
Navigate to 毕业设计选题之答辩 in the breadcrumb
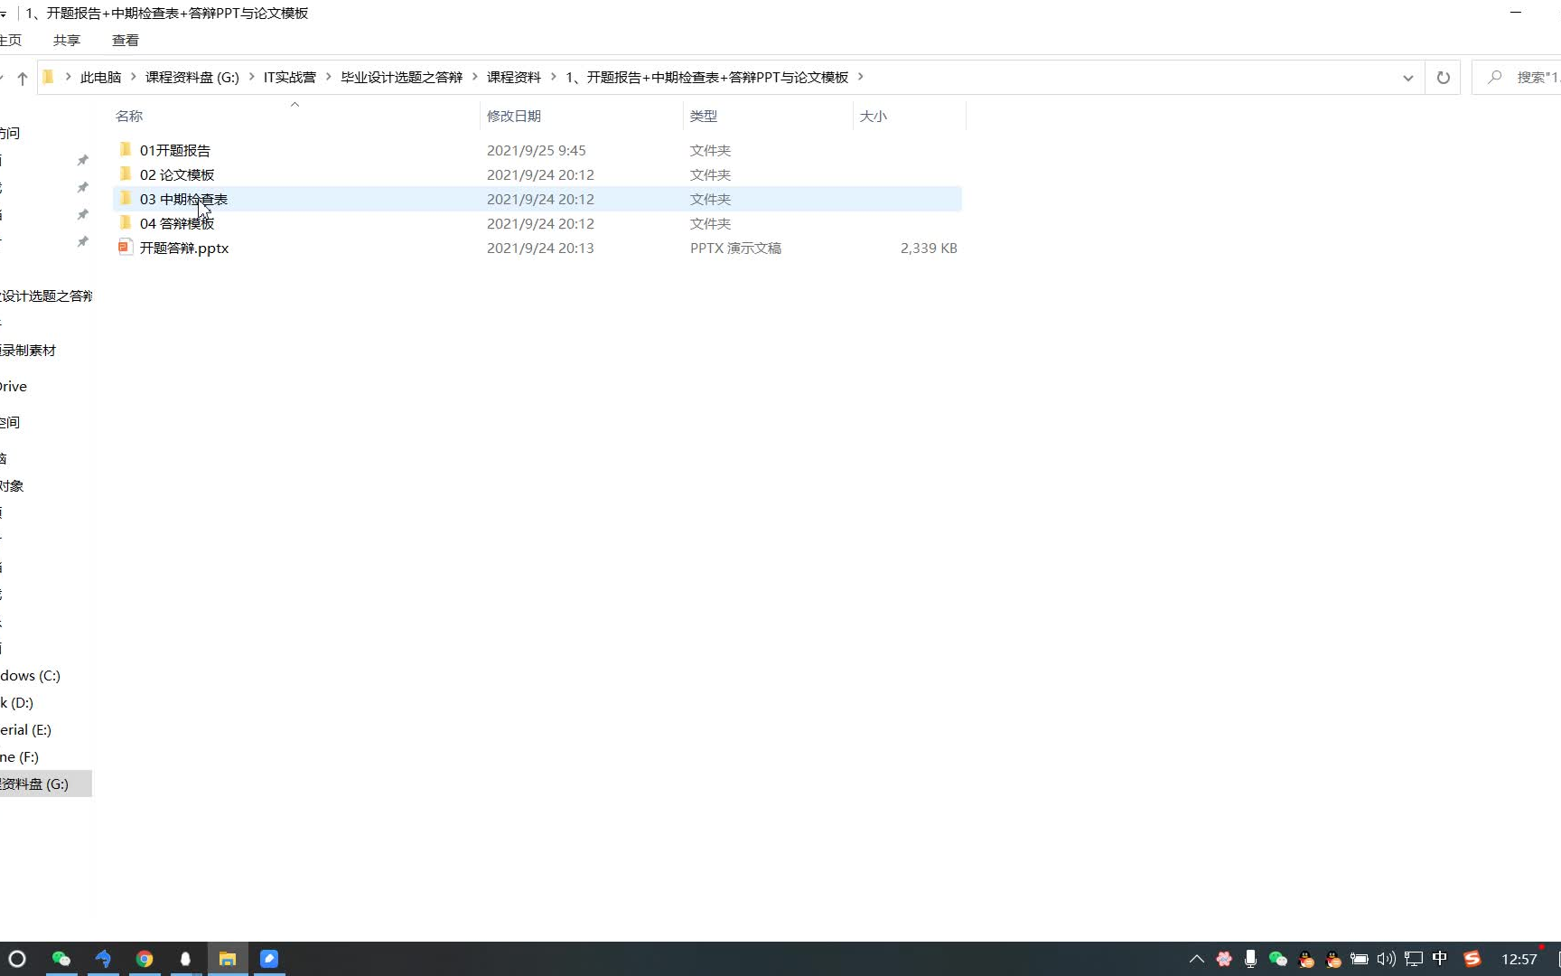tap(402, 78)
